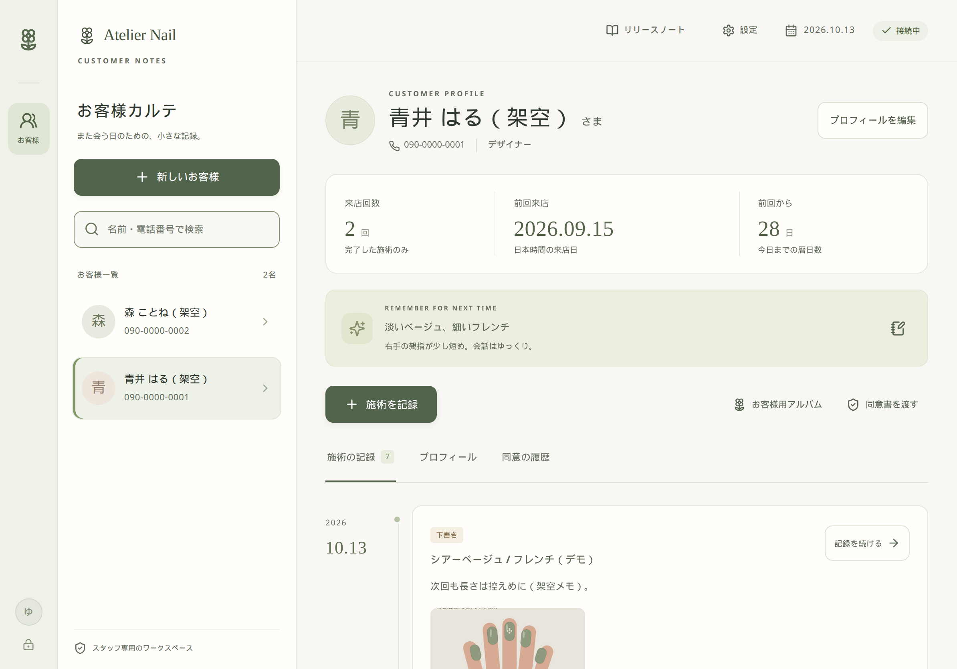Click the 前回来店 2026.09.15 value
Viewport: 957px width, 669px height.
tap(563, 229)
